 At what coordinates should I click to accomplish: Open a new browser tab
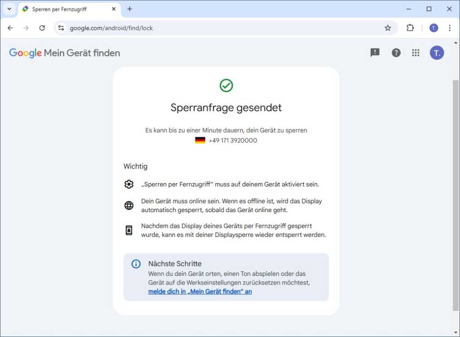[129, 9]
